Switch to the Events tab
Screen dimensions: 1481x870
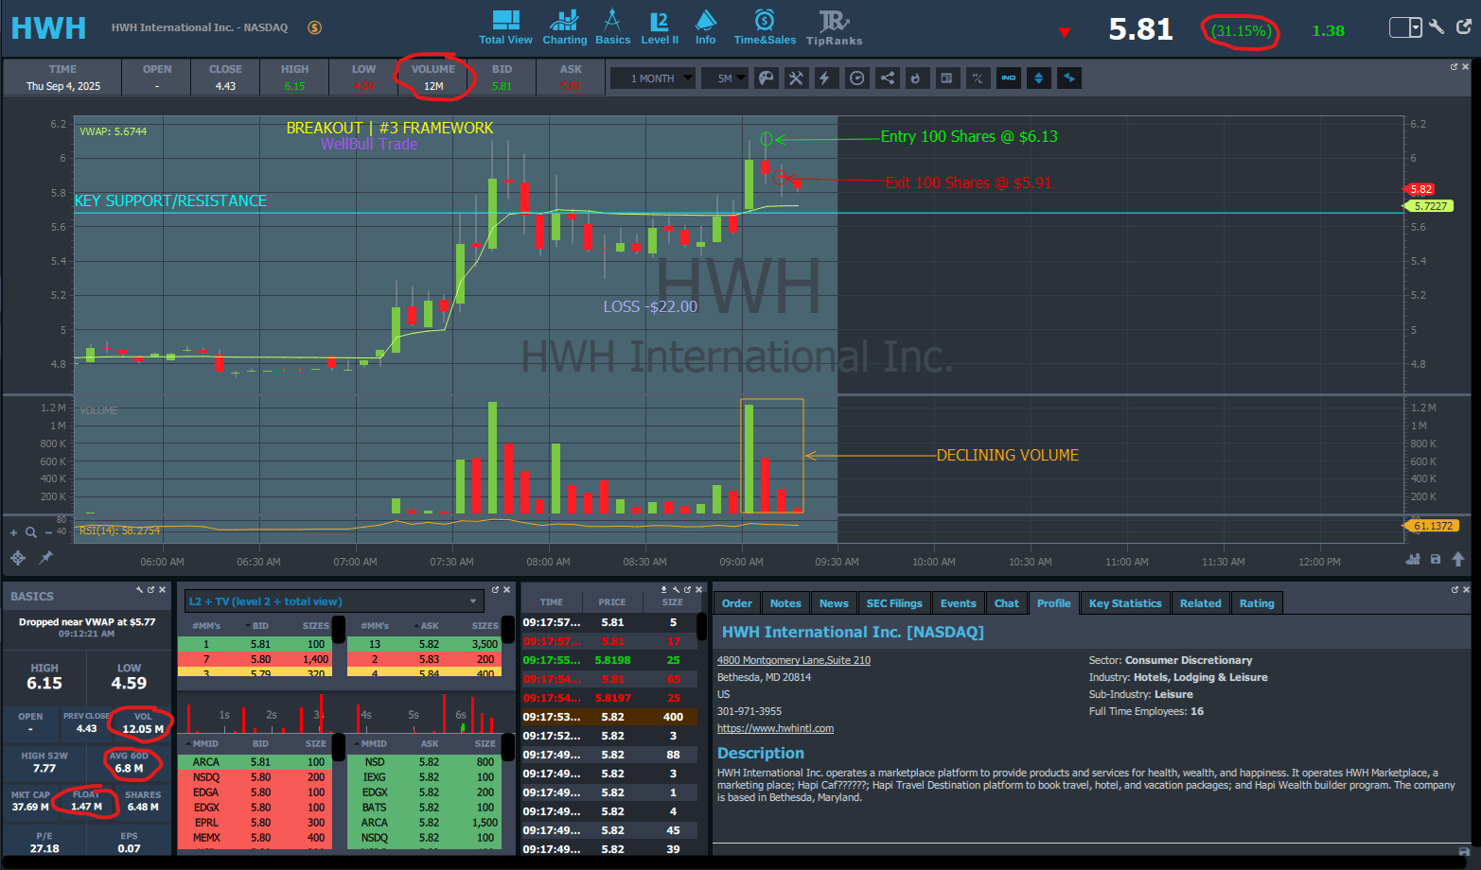959,603
